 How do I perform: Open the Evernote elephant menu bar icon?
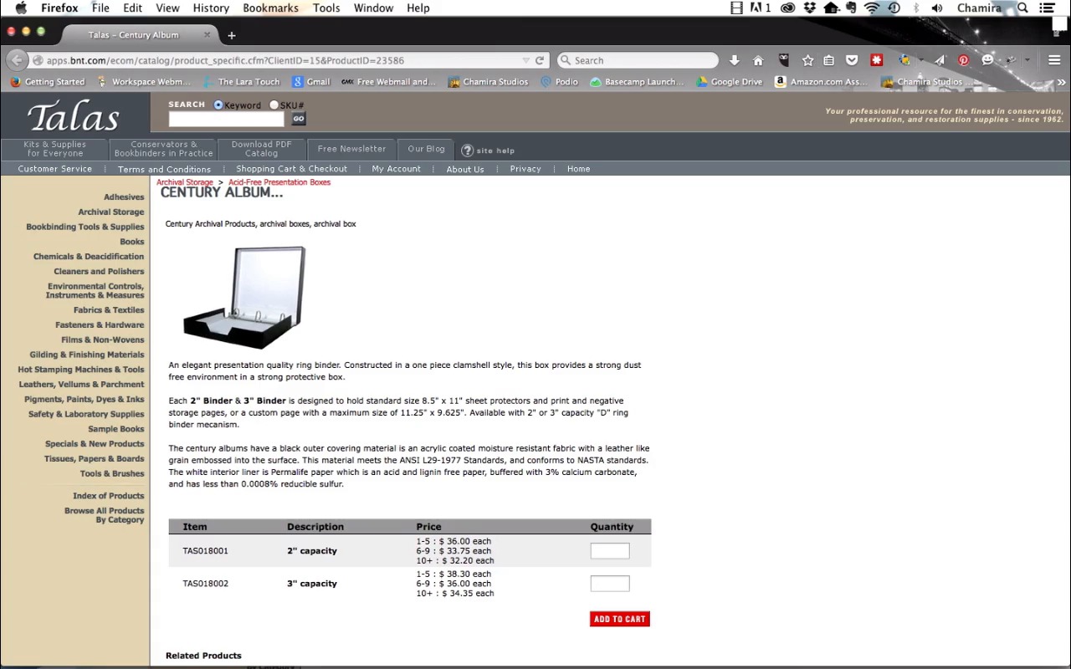click(851, 8)
